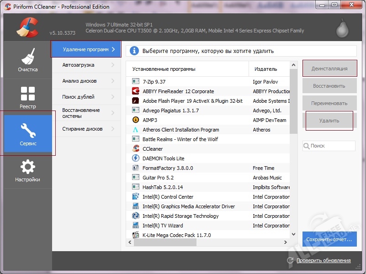Click the Adobe Flash Player icon
366x274 pixels.
click(x=136, y=101)
